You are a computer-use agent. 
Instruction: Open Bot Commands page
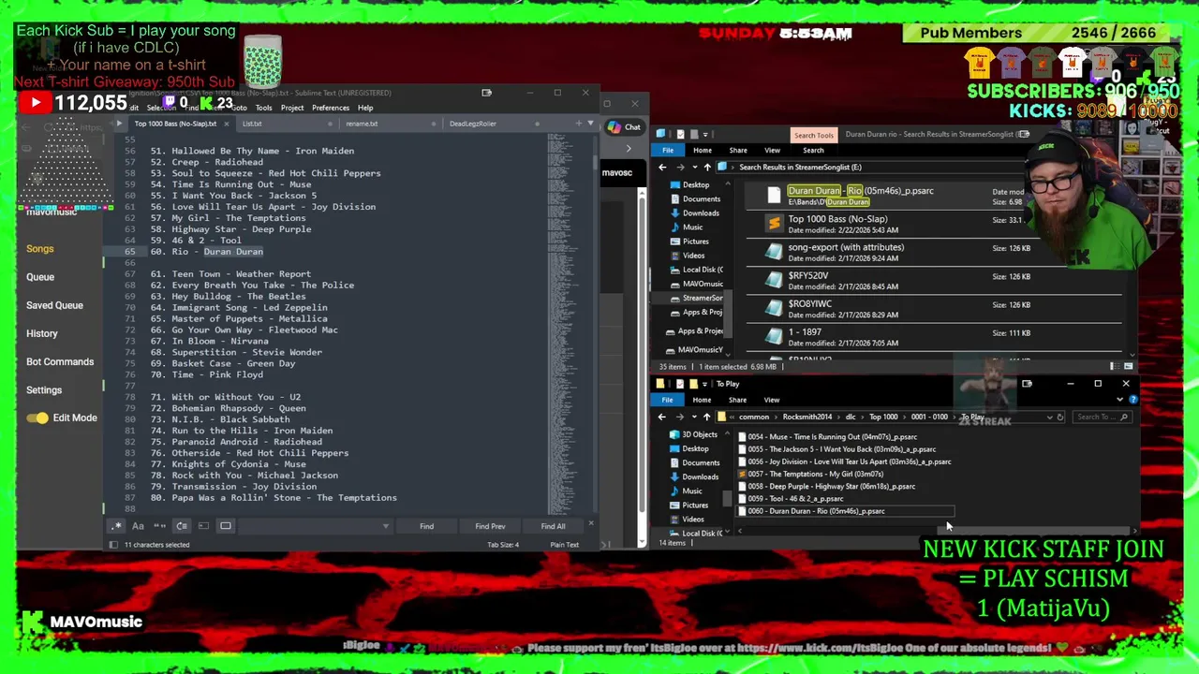pyautogui.click(x=60, y=361)
